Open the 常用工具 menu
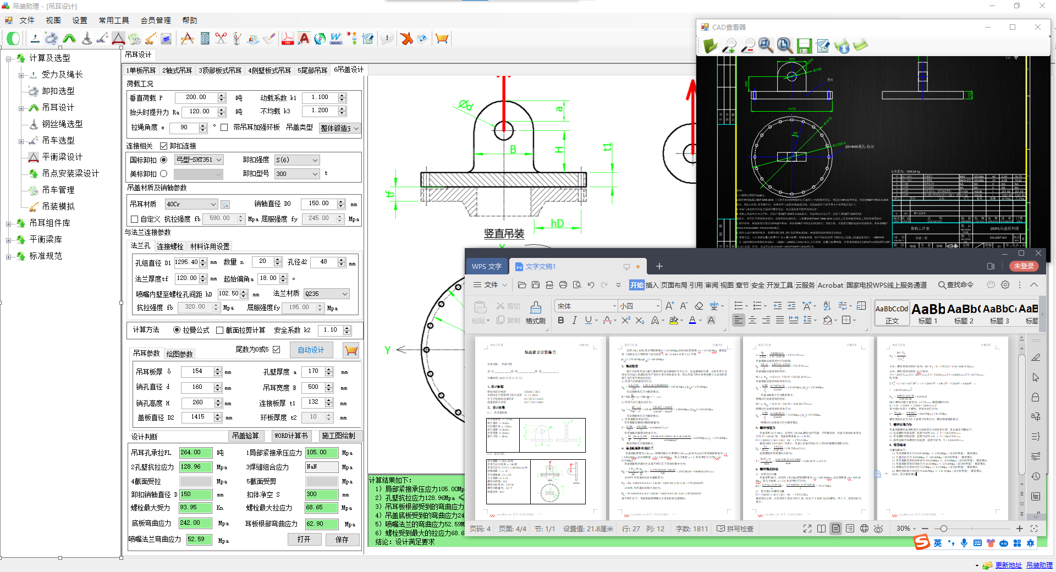The image size is (1056, 572). click(x=114, y=20)
